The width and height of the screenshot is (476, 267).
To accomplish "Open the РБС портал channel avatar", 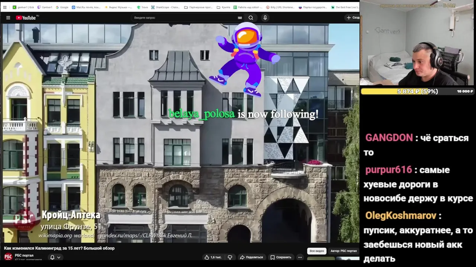I will [8, 257].
